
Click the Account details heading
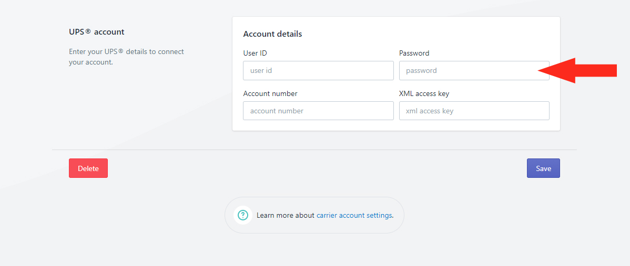click(x=272, y=34)
